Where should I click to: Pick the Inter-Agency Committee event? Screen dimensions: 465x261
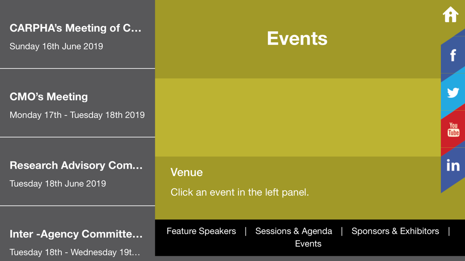pos(76,234)
